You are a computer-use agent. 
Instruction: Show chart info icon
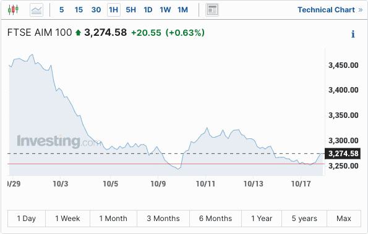353,34
